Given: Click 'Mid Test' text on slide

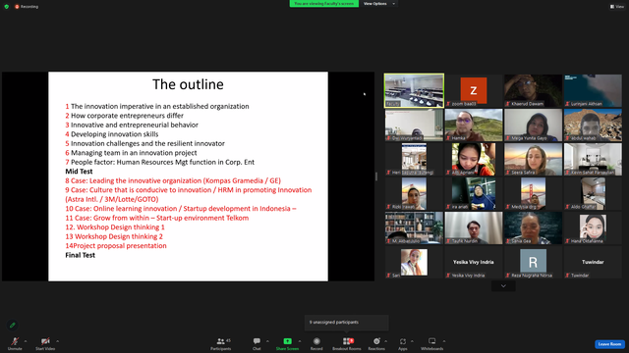Looking at the screenshot, I should pyautogui.click(x=79, y=172).
